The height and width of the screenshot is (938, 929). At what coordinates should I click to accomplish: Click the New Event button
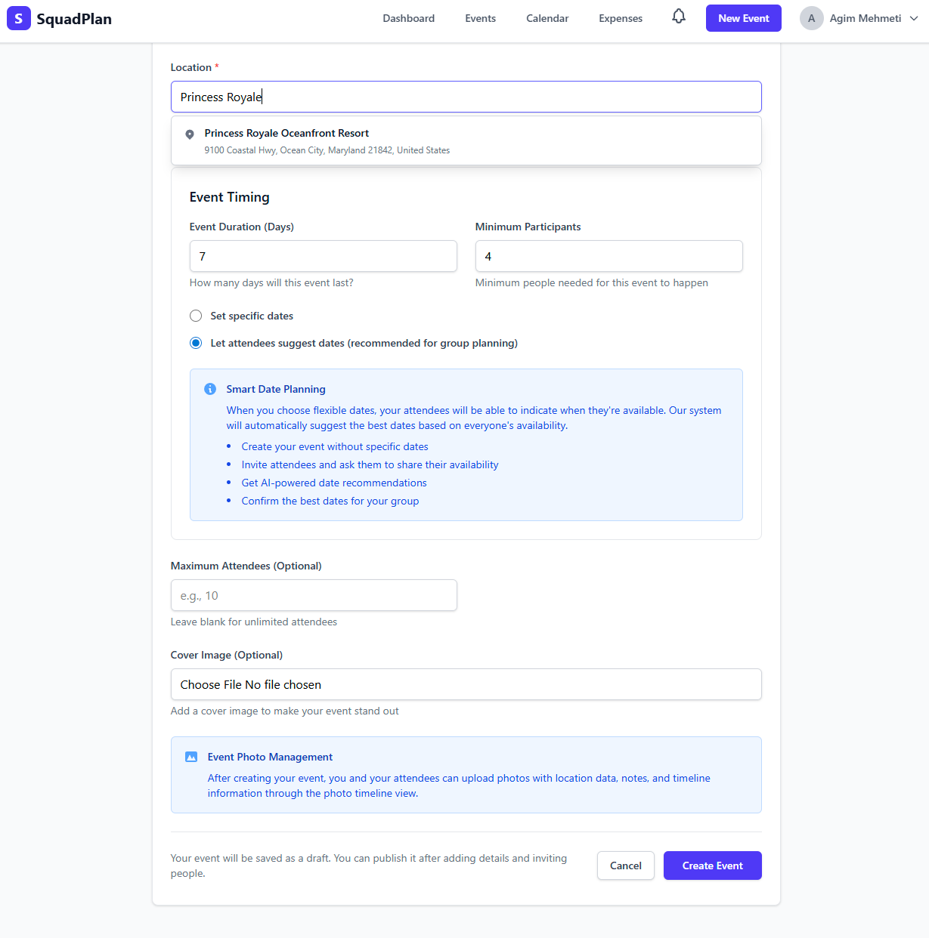point(743,18)
